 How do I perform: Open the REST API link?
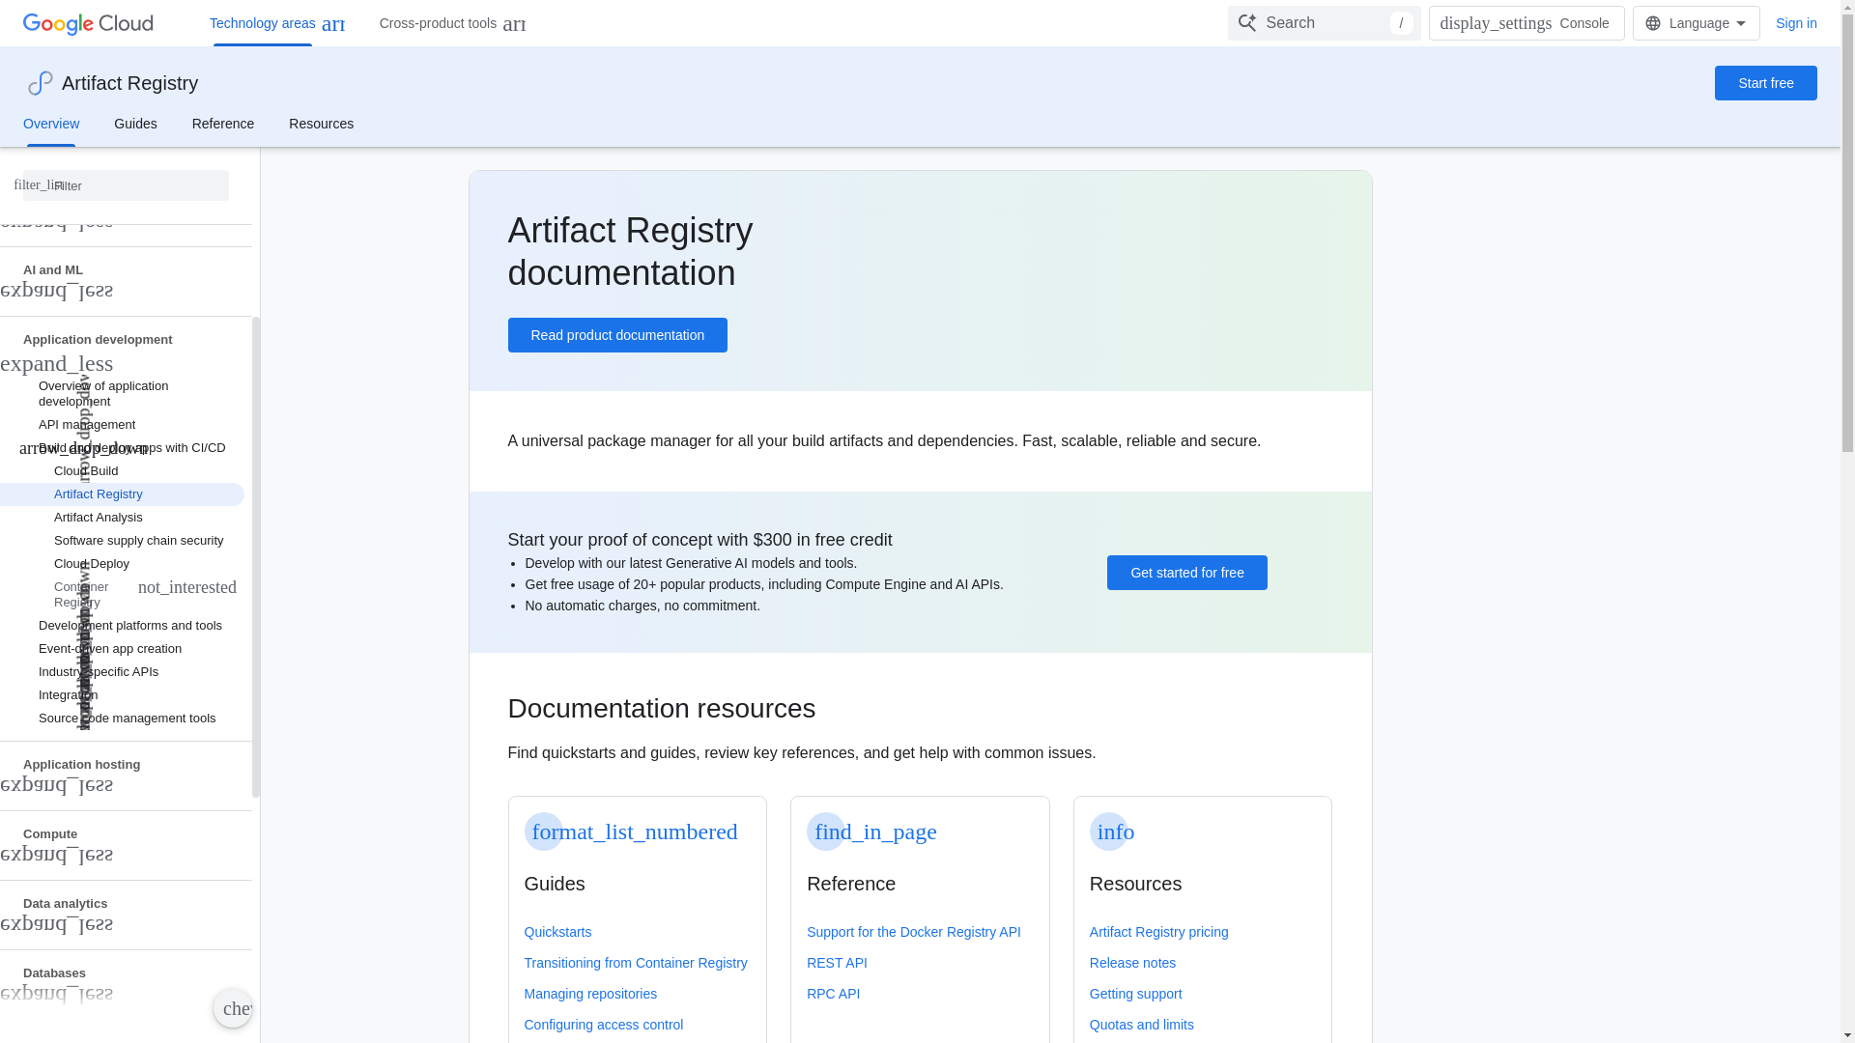(837, 963)
